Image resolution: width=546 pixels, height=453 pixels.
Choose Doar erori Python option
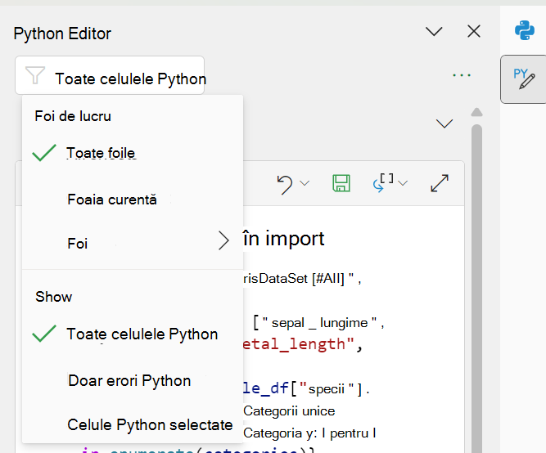pyautogui.click(x=133, y=380)
